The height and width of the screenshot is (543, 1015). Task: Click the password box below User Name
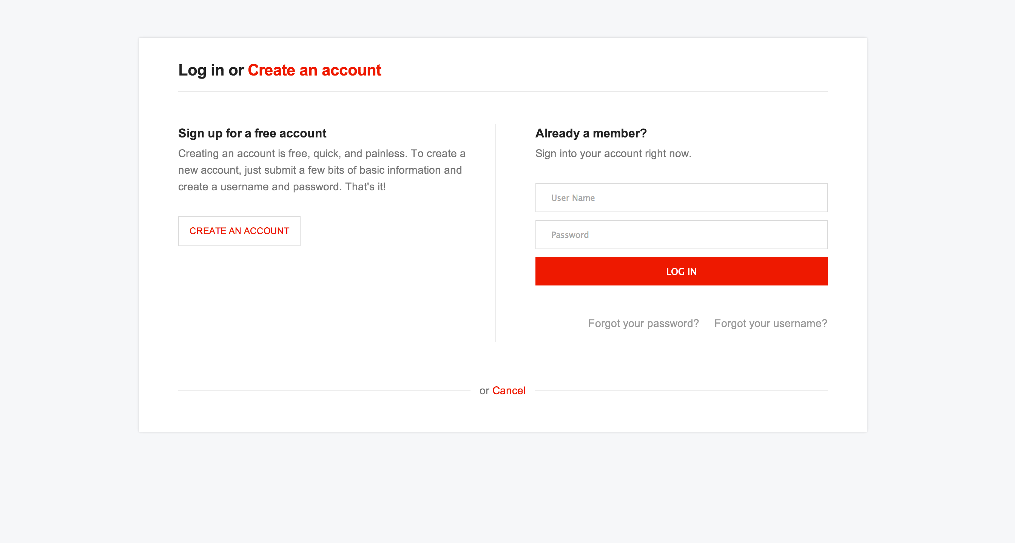point(681,234)
